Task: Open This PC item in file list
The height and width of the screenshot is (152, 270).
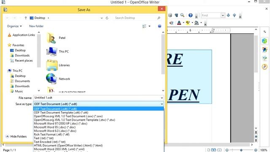Action: pos(57,52)
